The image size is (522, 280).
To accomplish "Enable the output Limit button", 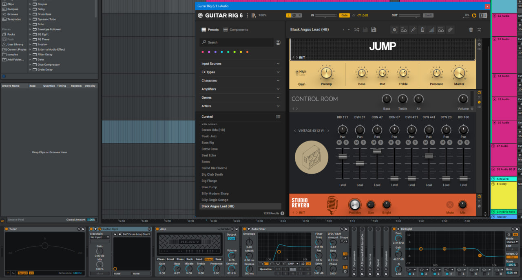I will tap(428, 15).
